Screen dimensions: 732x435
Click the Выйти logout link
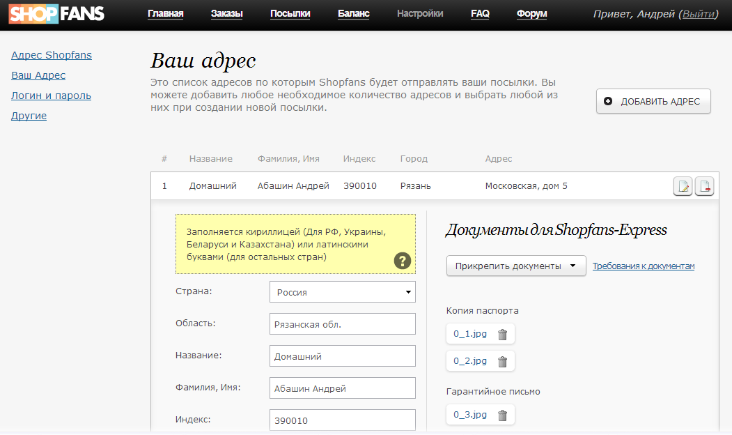[699, 13]
